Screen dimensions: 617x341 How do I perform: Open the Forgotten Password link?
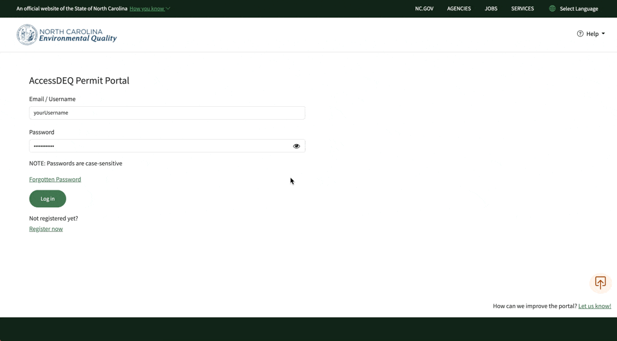55,179
